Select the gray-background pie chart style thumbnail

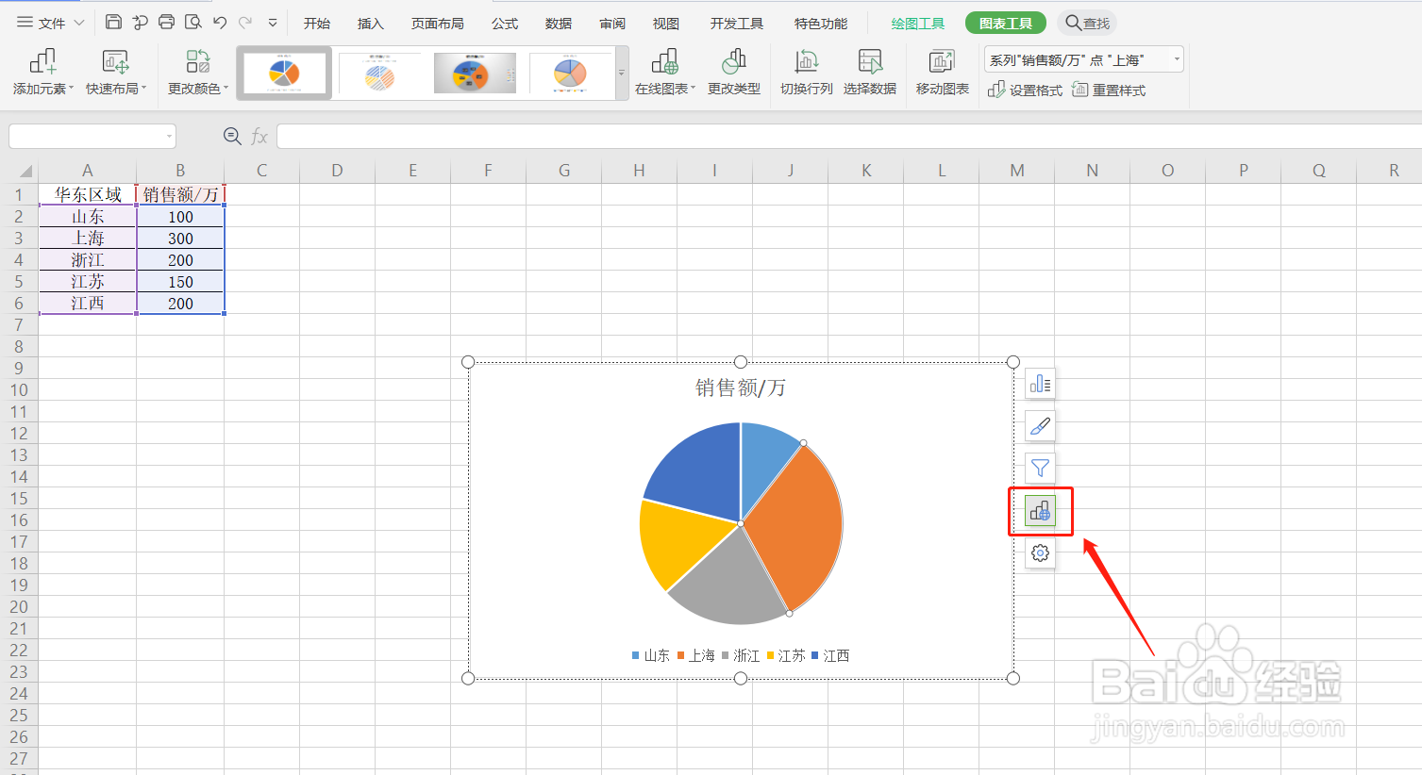[x=475, y=73]
